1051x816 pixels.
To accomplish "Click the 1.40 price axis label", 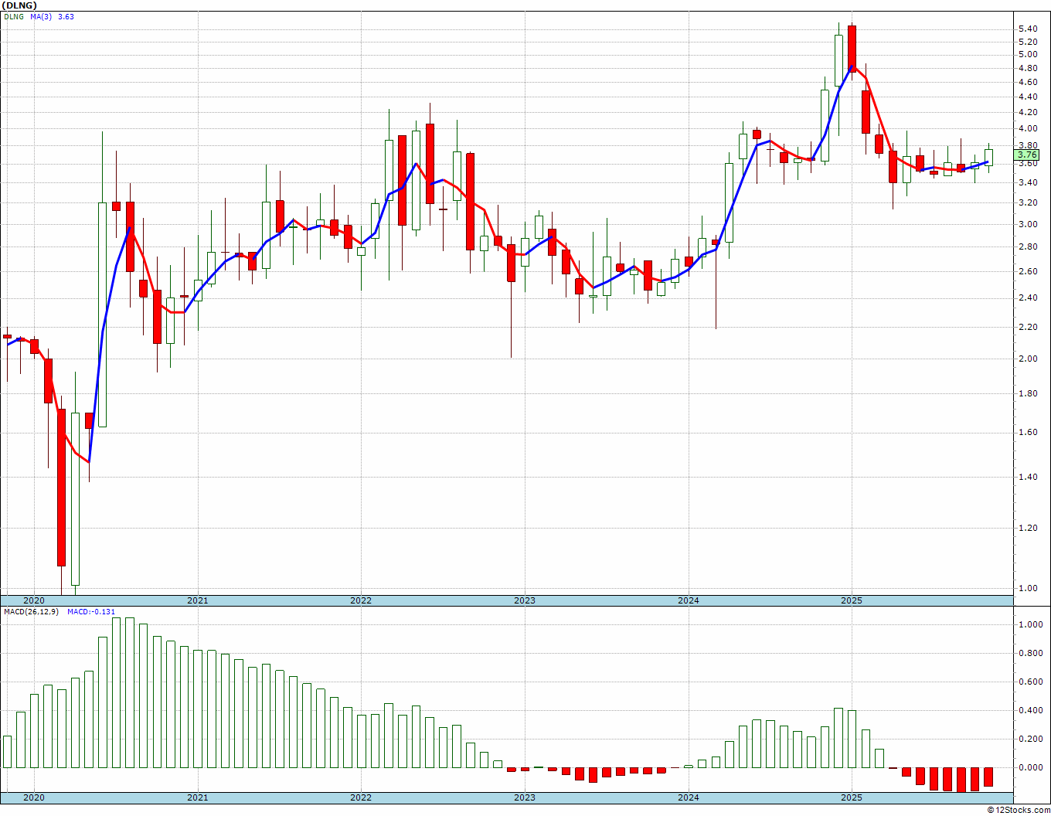I will (x=1028, y=478).
